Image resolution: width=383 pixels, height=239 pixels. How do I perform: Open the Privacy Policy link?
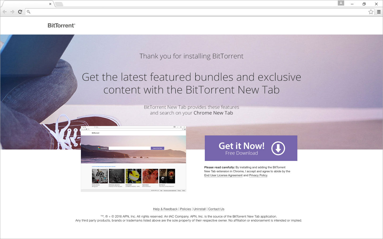click(258, 175)
